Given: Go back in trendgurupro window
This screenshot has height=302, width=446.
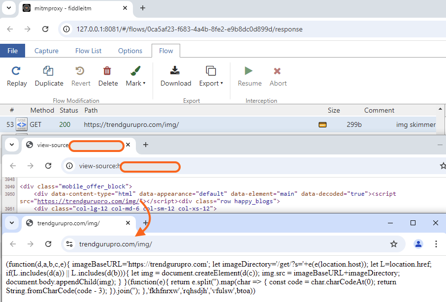Looking at the screenshot, I should click(x=13, y=244).
